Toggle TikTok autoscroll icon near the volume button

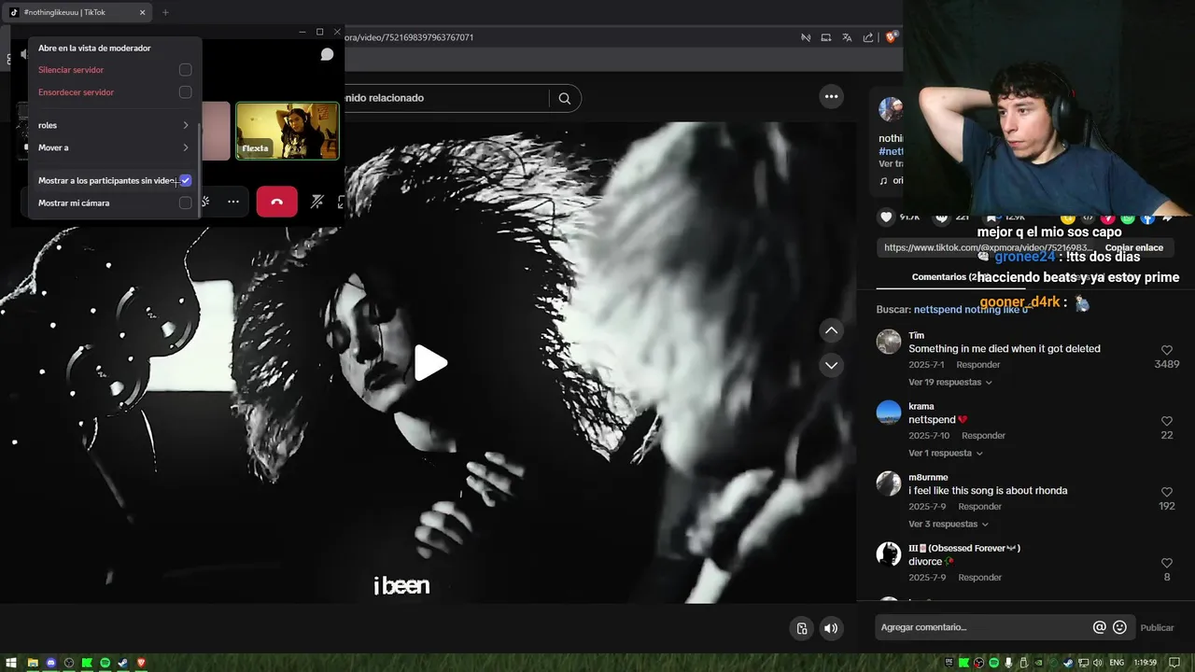click(801, 628)
